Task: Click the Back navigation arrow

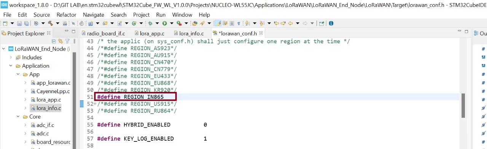Action: pos(290,23)
